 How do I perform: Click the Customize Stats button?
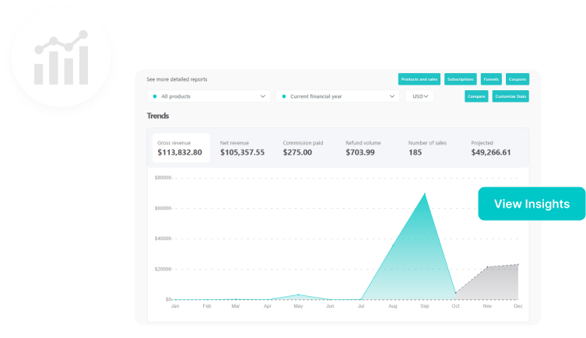click(x=511, y=96)
